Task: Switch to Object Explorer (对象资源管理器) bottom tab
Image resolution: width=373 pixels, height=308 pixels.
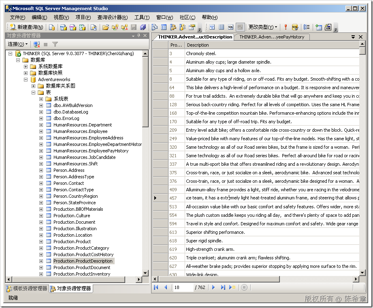Action: [70, 289]
